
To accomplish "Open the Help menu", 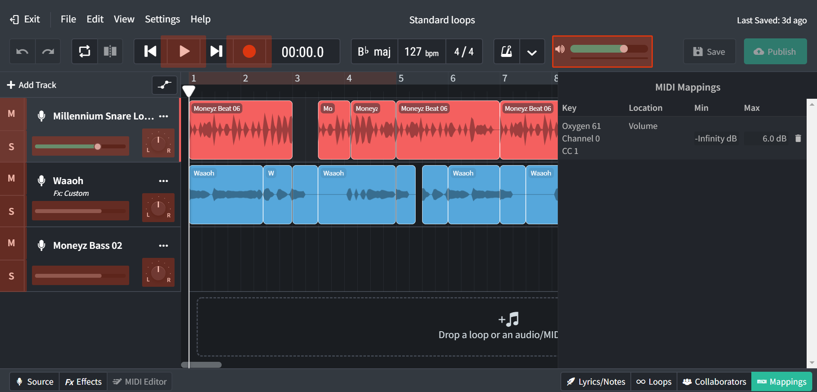I will [x=200, y=19].
